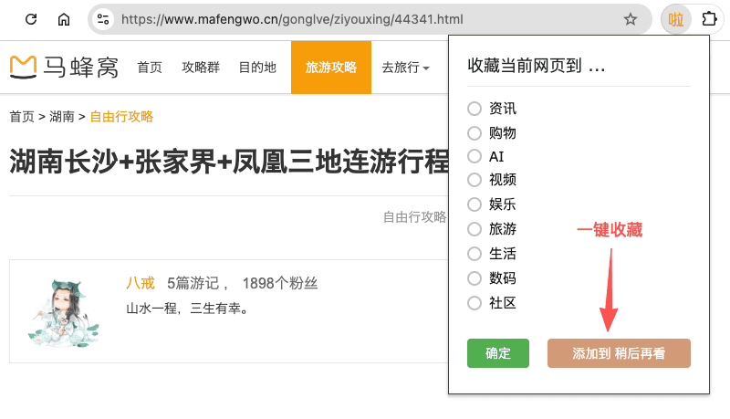Go to the 目的地 nav item
This screenshot has height=419, width=730.
pyautogui.click(x=257, y=68)
